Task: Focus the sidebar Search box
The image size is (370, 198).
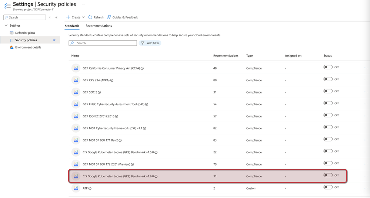Action: [x=25, y=17]
